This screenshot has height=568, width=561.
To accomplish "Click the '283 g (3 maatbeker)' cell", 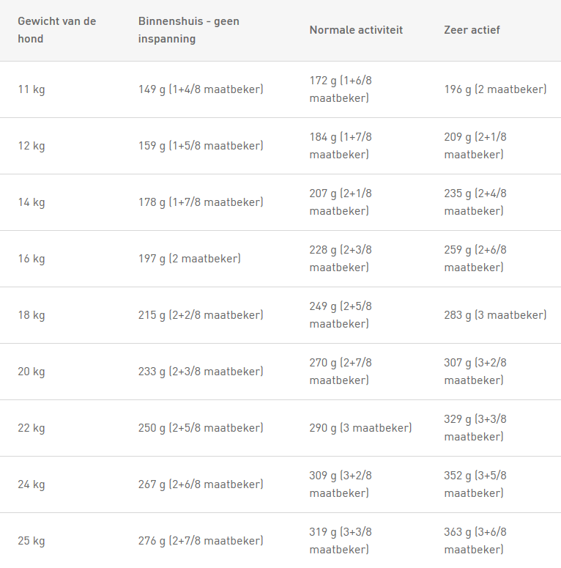I will (x=495, y=315).
